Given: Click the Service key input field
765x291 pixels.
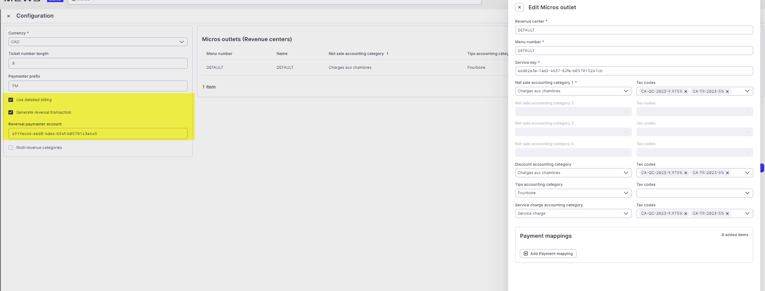Looking at the screenshot, I should pyautogui.click(x=633, y=71).
